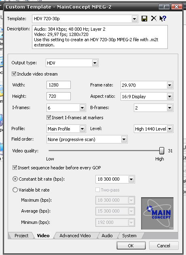The image size is (186, 255).
Task: Uncheck Insert I-frames at markers
Action: coord(49,118)
